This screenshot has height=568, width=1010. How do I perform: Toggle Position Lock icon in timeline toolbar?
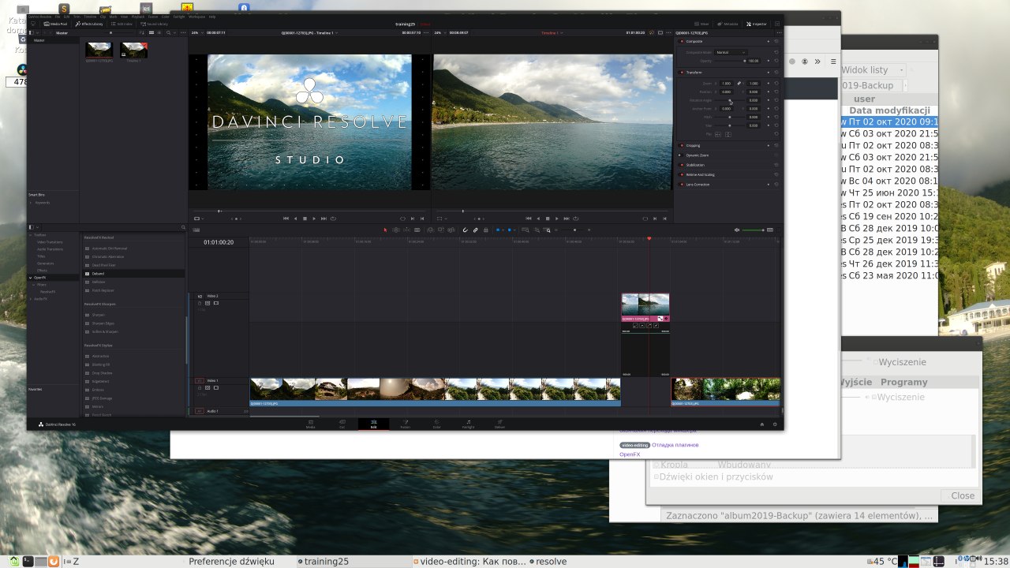tap(485, 230)
